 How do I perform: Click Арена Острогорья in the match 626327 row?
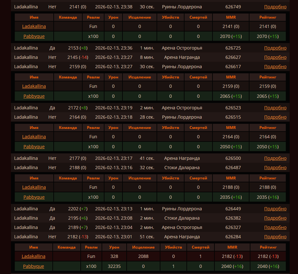[x=182, y=227]
